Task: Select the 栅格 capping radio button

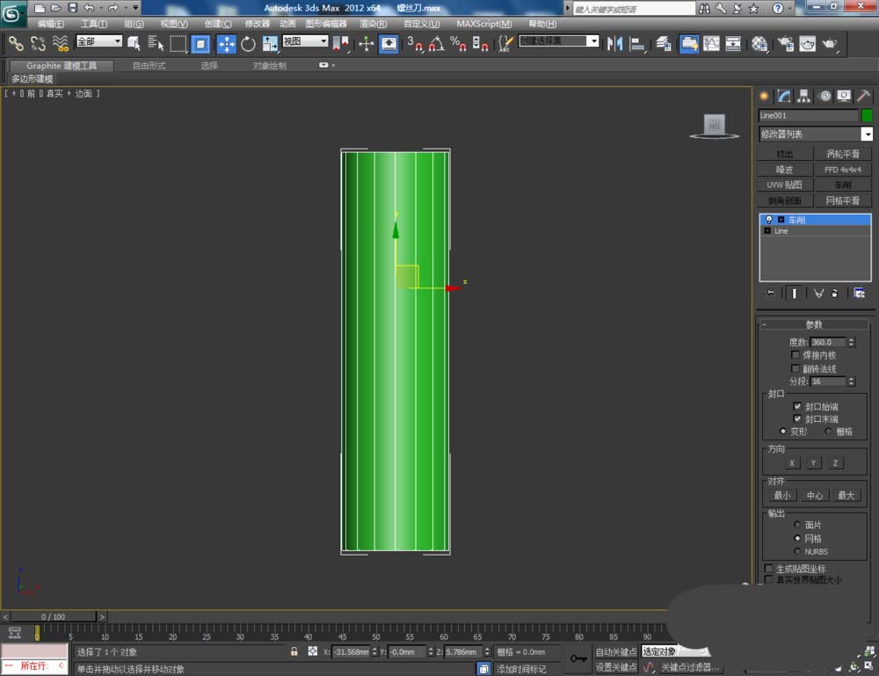Action: click(x=829, y=432)
